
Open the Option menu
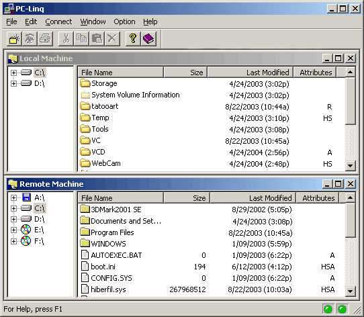[x=124, y=21]
